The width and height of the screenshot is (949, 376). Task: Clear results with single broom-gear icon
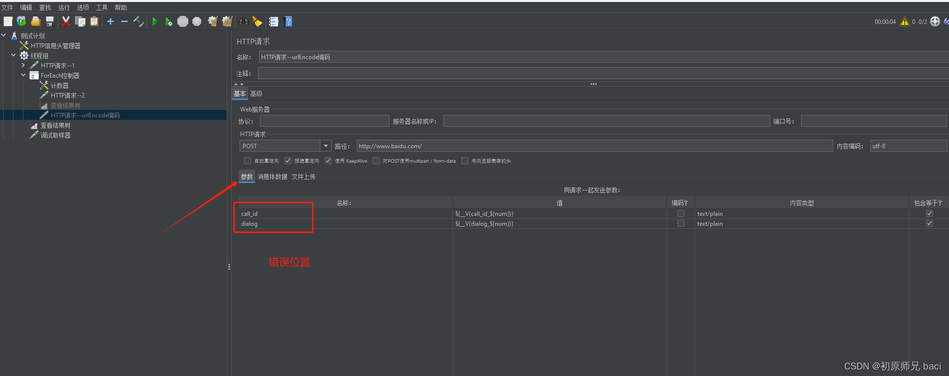(x=213, y=21)
